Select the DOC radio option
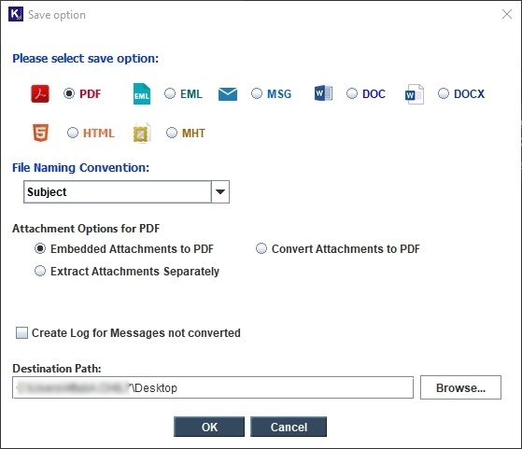 click(352, 93)
